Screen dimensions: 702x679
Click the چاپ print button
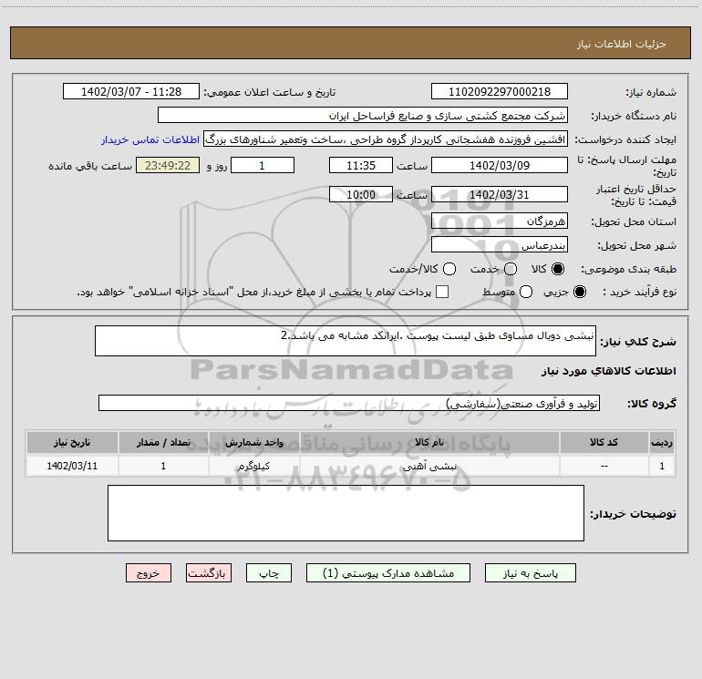(x=269, y=573)
